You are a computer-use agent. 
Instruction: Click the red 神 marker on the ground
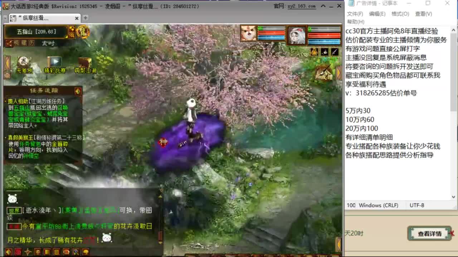[163, 142]
